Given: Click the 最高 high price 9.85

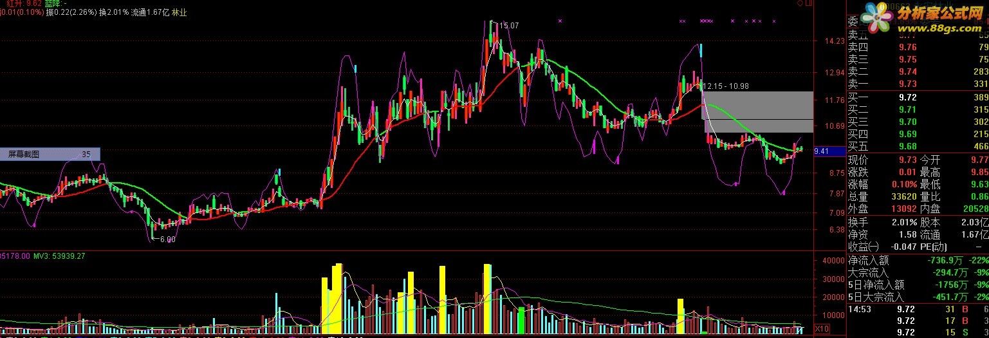Looking at the screenshot, I should pyautogui.click(x=979, y=172).
